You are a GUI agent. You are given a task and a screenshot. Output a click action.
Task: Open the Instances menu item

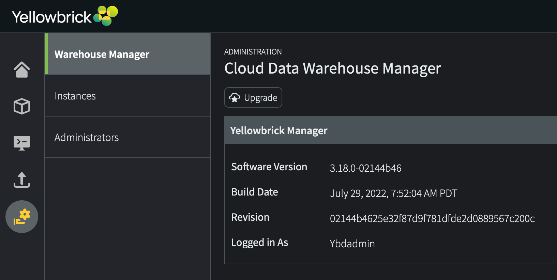click(127, 96)
